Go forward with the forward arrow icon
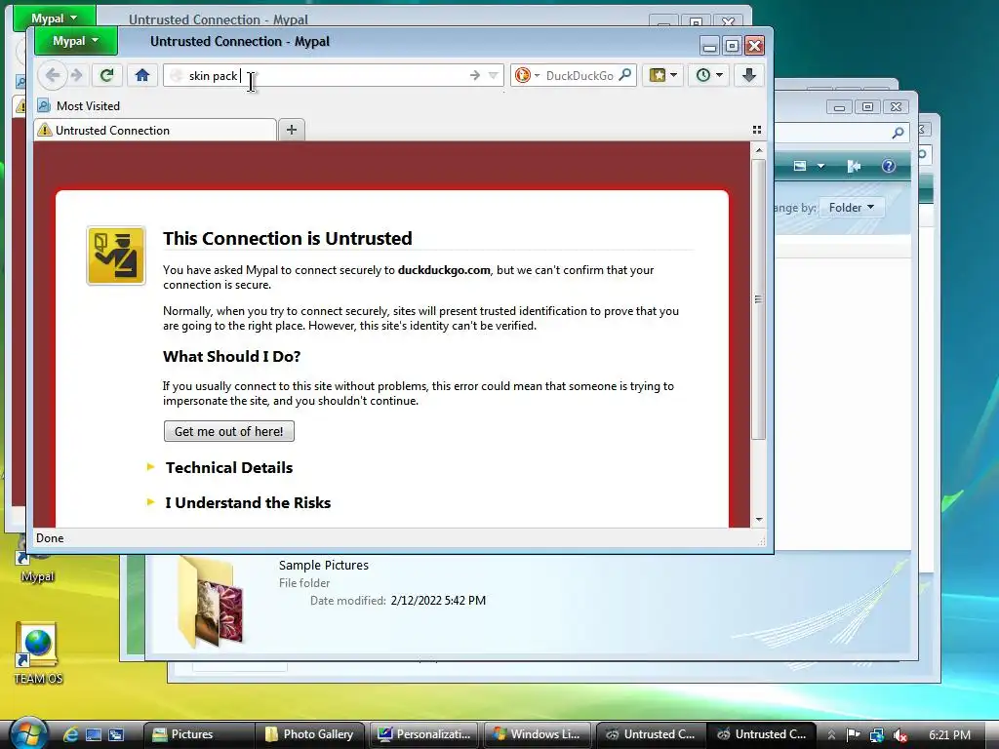 coord(76,76)
